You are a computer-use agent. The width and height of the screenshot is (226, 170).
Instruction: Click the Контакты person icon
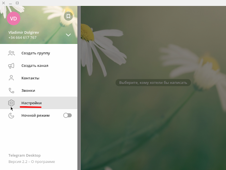point(11,78)
